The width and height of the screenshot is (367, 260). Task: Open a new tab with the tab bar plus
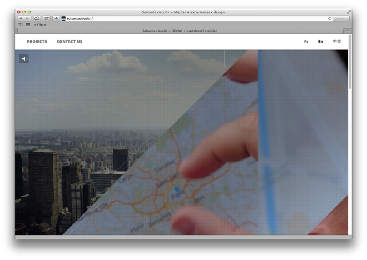348,31
